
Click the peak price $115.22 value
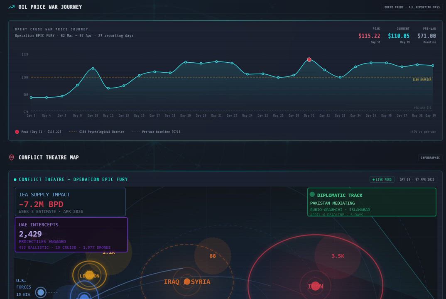click(369, 36)
